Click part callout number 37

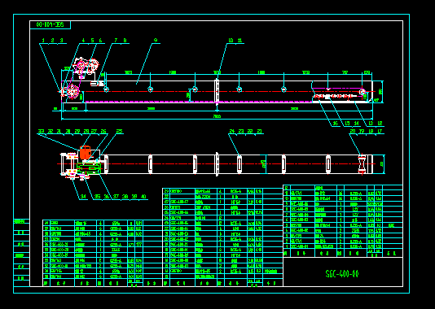116,197
